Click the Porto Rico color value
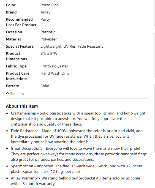This screenshot has width=155, height=188. click(x=50, y=5)
